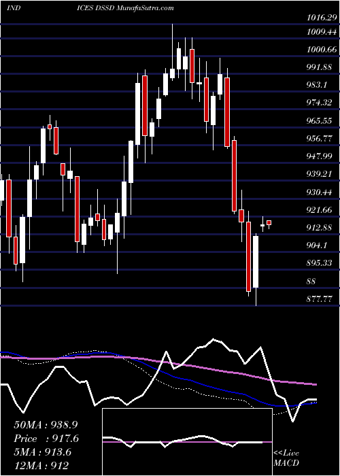Image resolution: width=340 pixels, height=476 pixels.
Task: Click the <<Live MACD label
Action: [286, 458]
